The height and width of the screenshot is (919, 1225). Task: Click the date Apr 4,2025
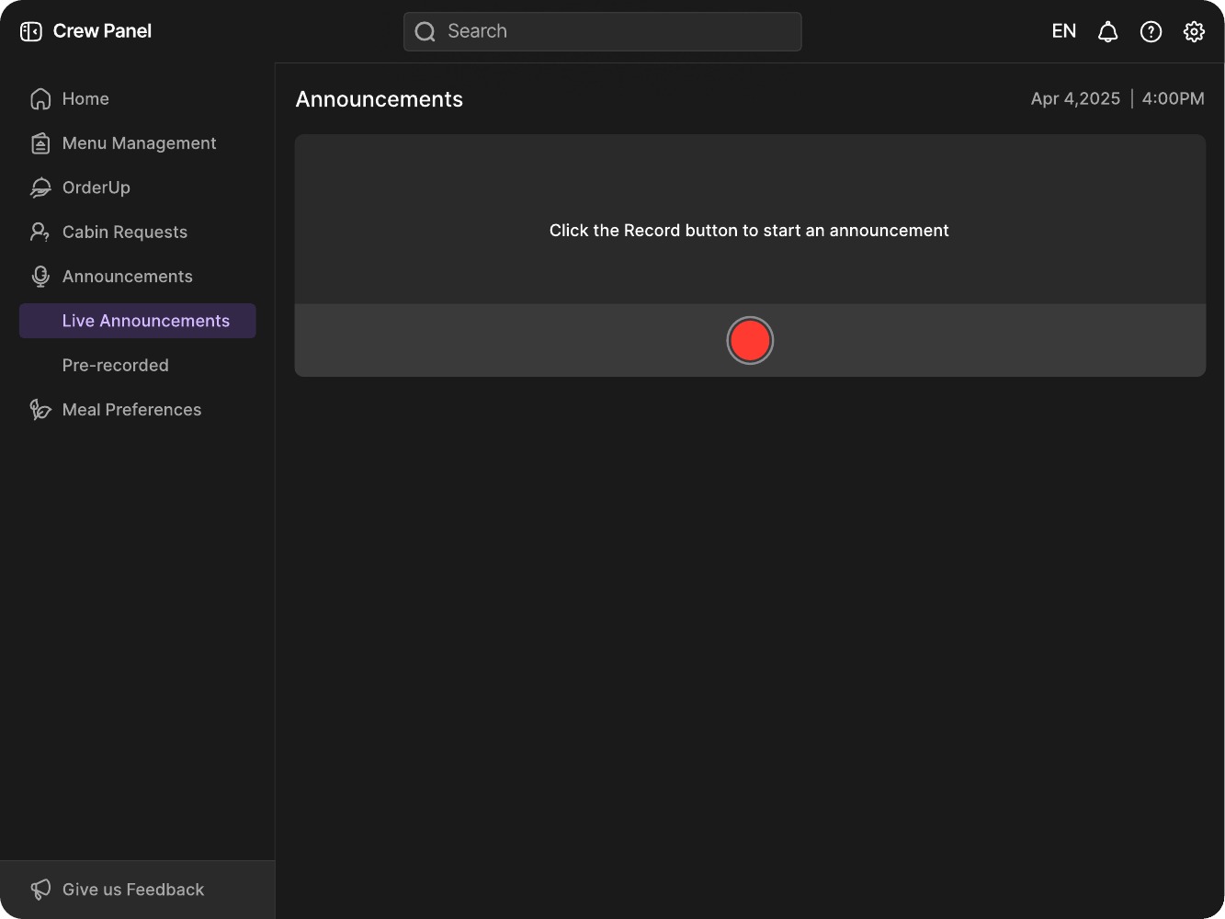coord(1076,99)
